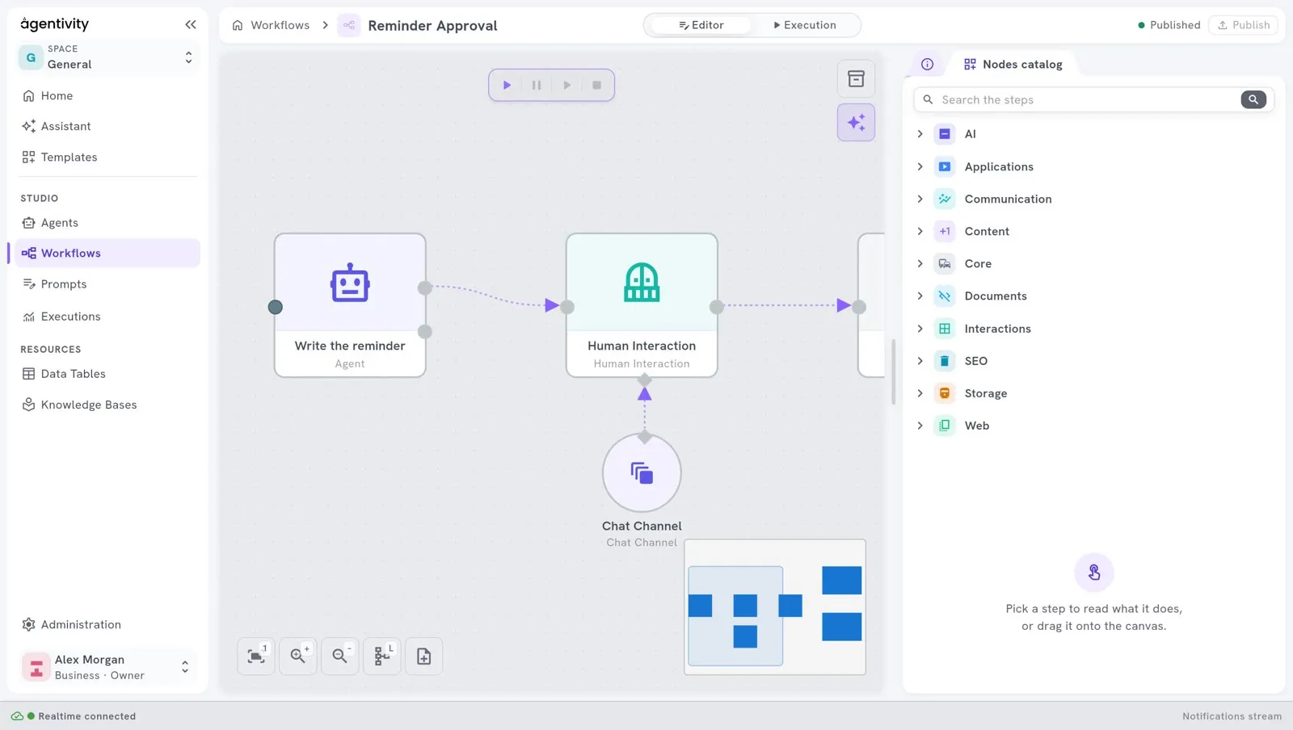The image size is (1293, 730).
Task: Select the Human Interaction node icon
Action: pos(642,283)
